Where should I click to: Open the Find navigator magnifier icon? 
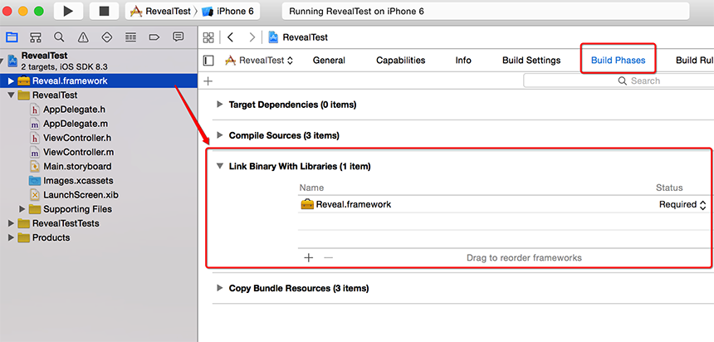[x=59, y=37]
